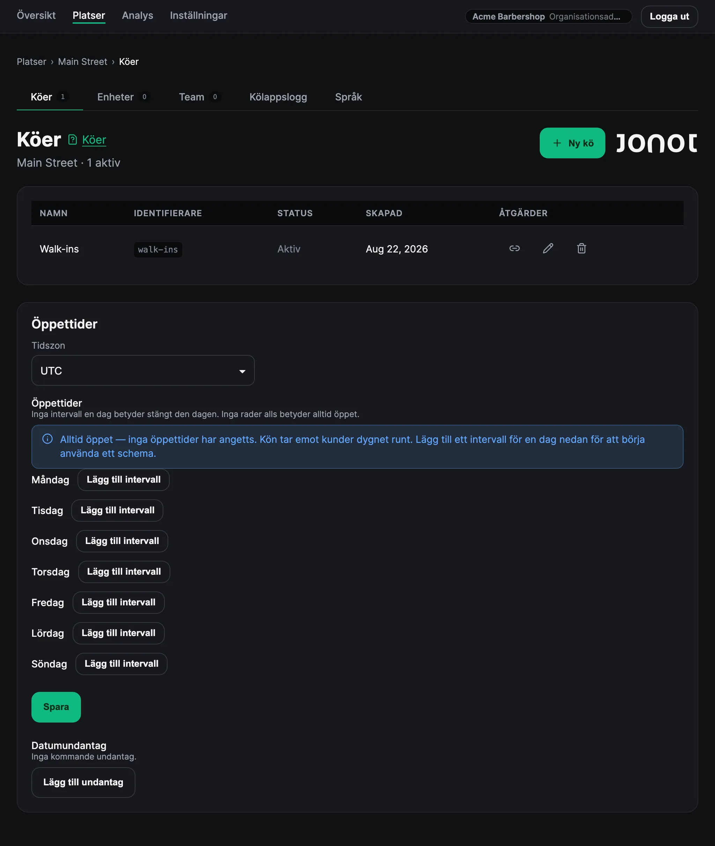This screenshot has height=846, width=715.
Task: Navigate to Main Street breadcrumb
Action: click(83, 62)
